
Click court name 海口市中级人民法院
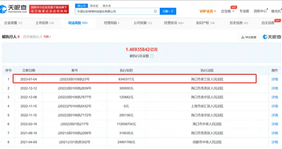(207, 124)
